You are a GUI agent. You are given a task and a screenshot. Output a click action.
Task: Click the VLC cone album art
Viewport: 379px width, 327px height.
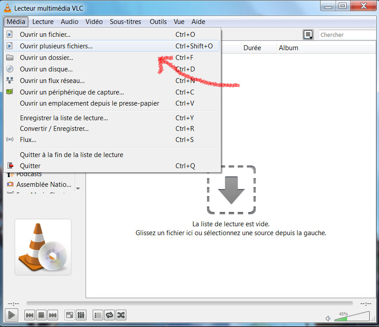click(x=43, y=247)
